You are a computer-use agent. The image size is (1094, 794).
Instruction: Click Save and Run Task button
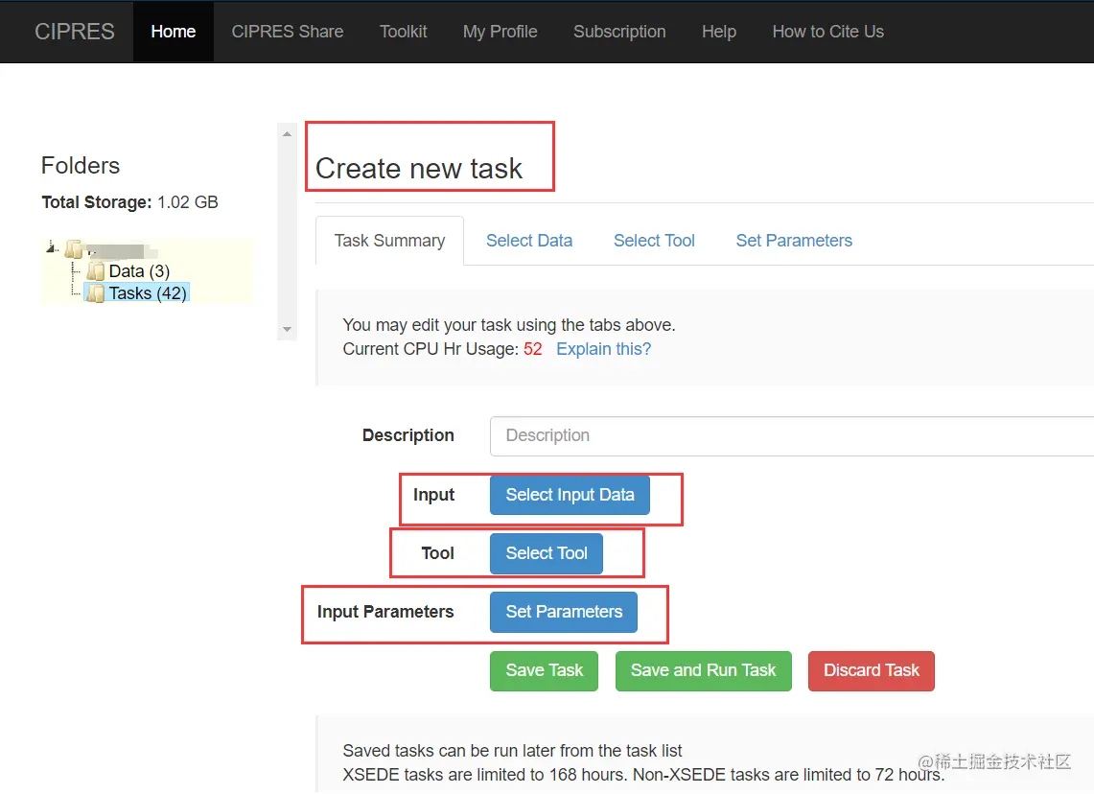pos(704,670)
